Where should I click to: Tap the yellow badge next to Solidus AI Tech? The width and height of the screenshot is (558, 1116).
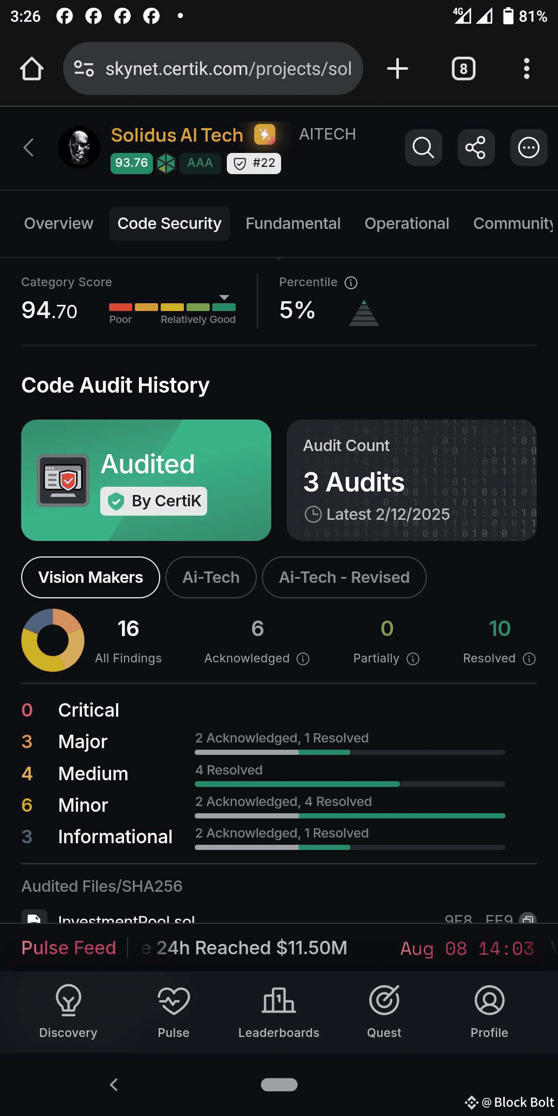click(265, 135)
